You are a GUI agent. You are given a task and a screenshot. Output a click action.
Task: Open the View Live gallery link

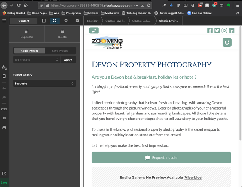click(193, 177)
